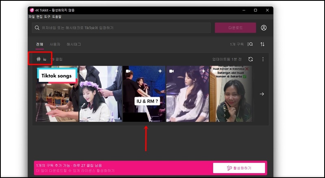Refresh the iu hashtag subscription
325x178 pixels.
click(251, 59)
